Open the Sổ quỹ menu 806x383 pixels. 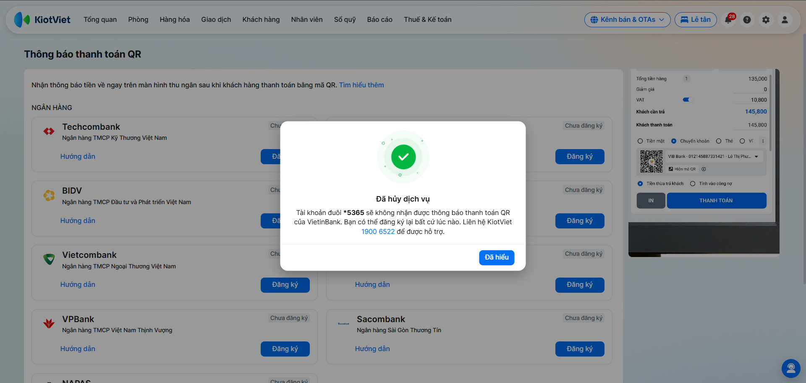click(x=345, y=20)
